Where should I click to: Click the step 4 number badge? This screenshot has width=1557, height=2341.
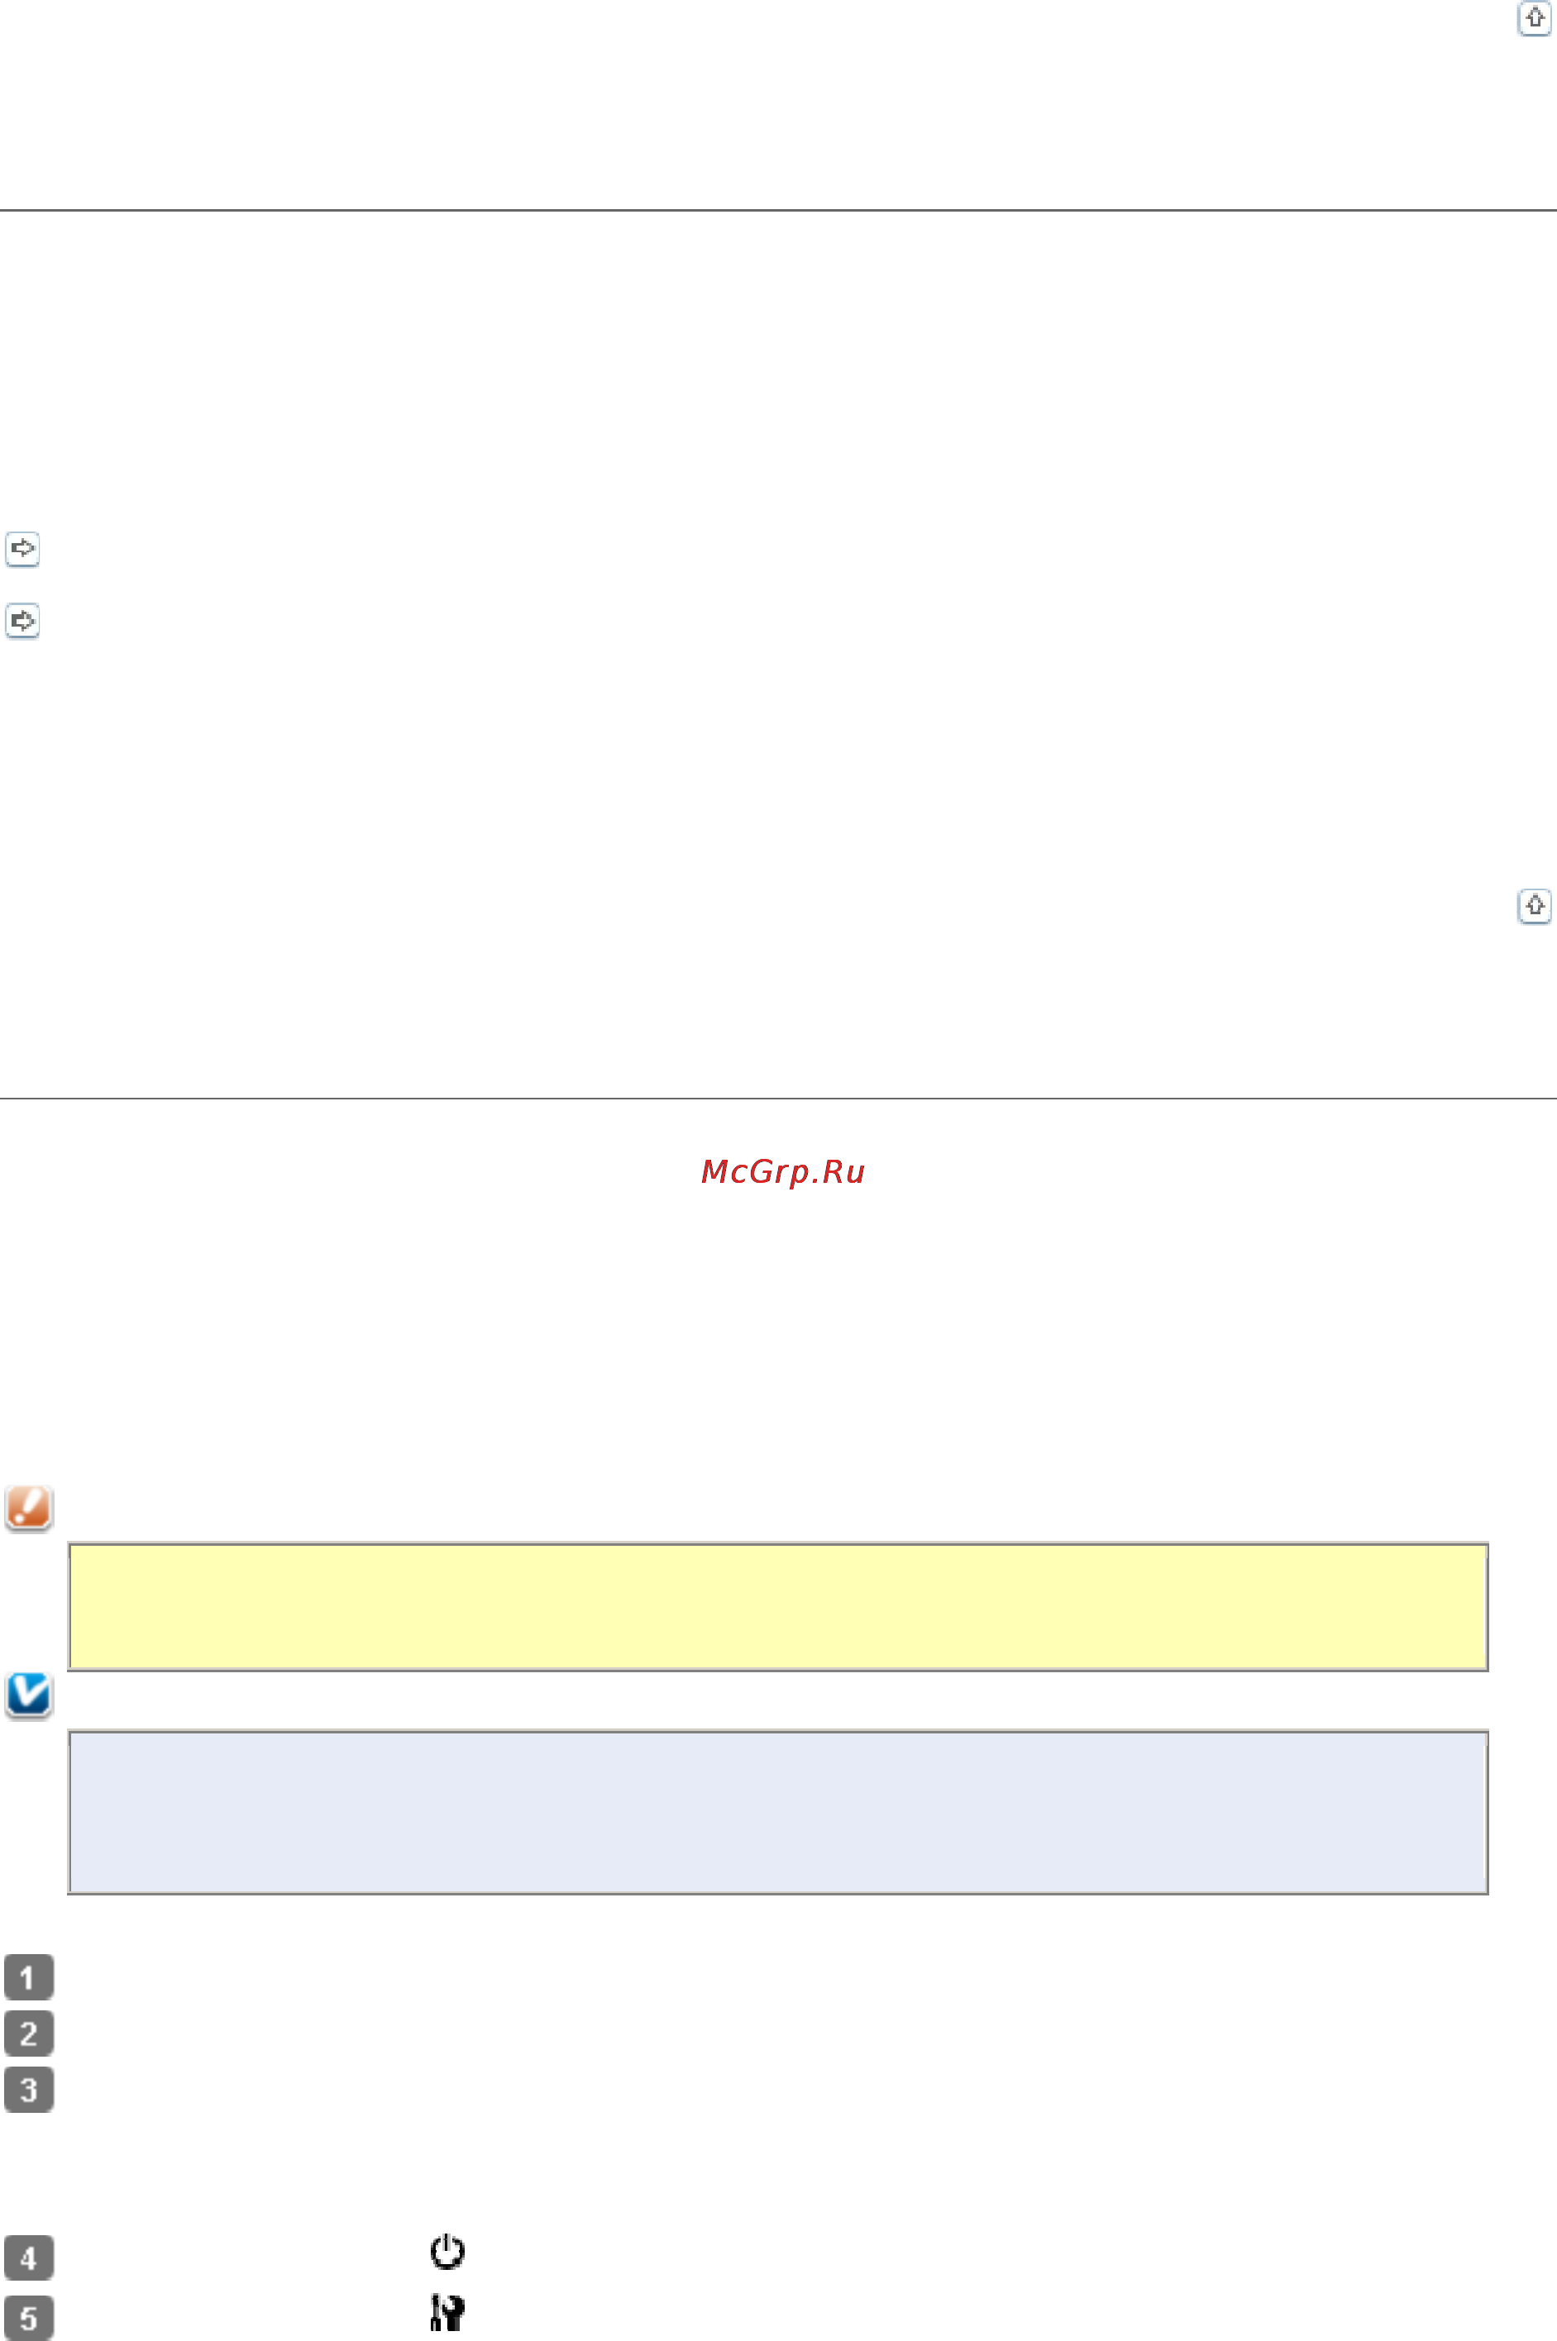pos(29,2258)
